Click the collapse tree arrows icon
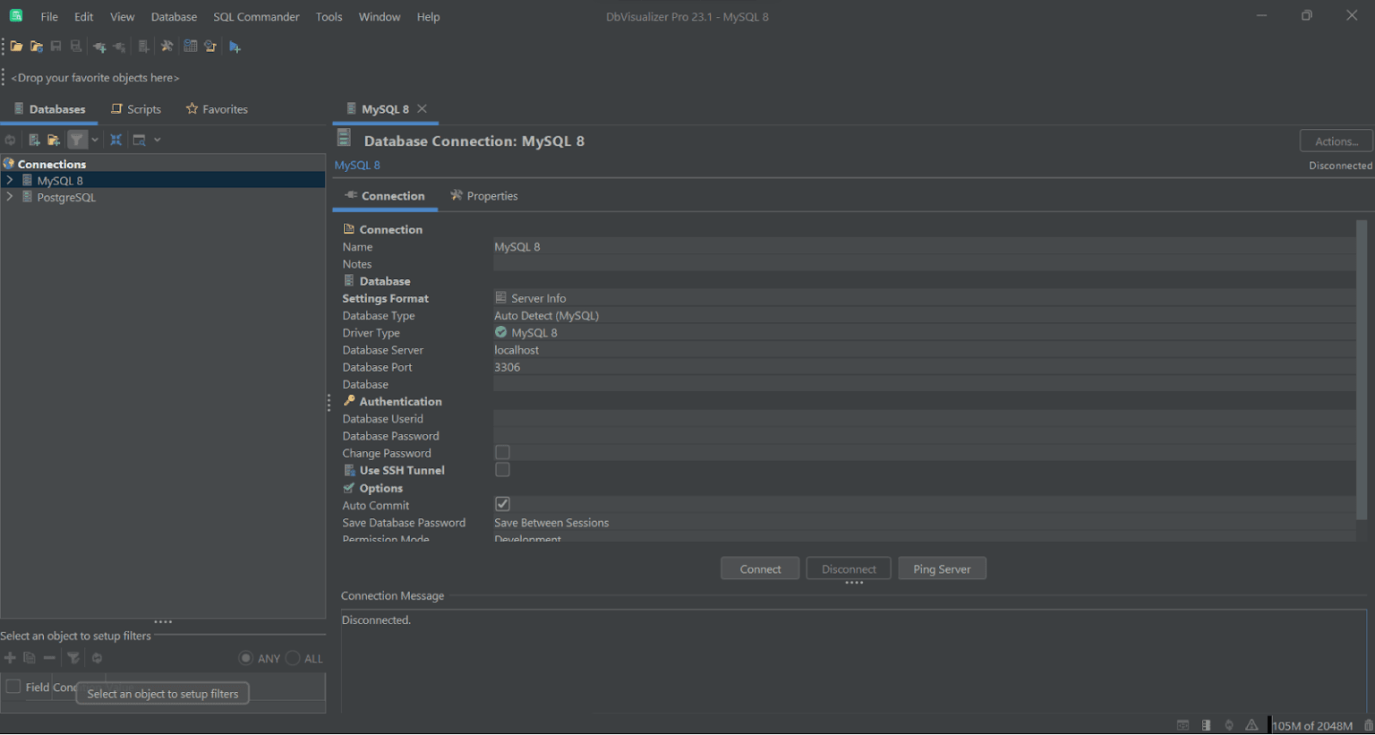 [115, 140]
